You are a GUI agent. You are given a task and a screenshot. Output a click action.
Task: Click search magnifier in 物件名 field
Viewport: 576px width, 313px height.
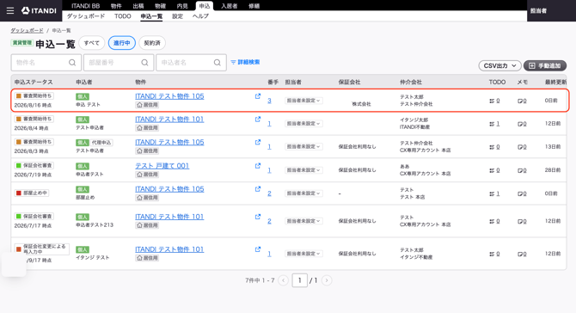point(72,63)
